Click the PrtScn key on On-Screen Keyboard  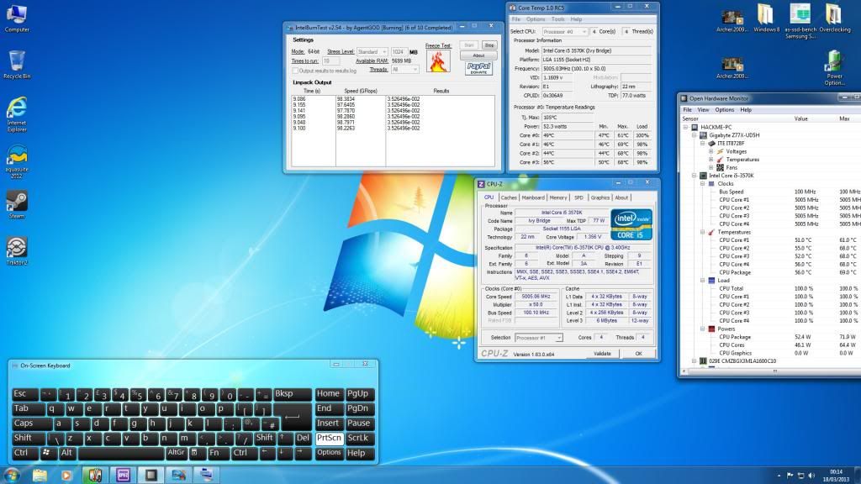[329, 438]
